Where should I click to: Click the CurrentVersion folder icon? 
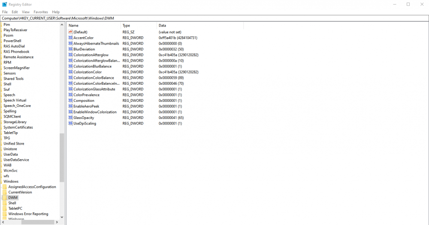click(5, 192)
